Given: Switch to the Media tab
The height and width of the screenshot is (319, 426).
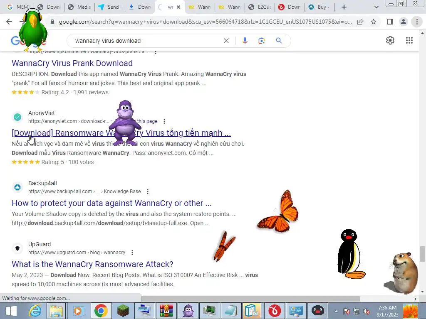Looking at the screenshot, I should [x=79, y=7].
